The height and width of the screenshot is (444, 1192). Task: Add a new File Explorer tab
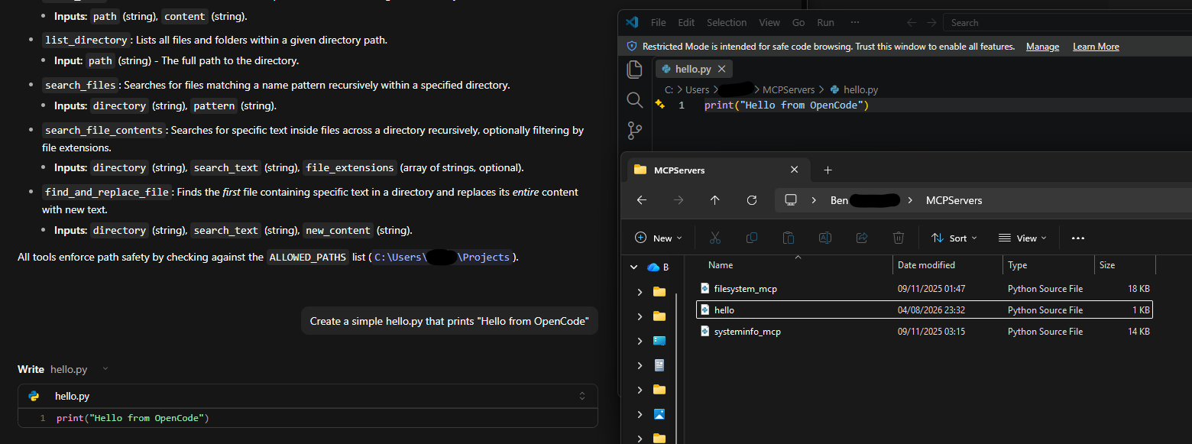pyautogui.click(x=828, y=170)
